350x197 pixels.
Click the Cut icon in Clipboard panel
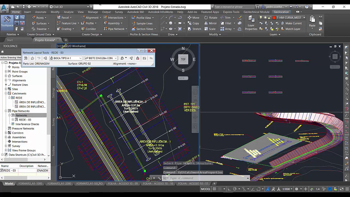pos(320,18)
